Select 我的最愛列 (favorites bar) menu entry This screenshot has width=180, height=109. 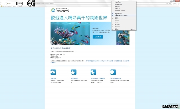click(124, 4)
